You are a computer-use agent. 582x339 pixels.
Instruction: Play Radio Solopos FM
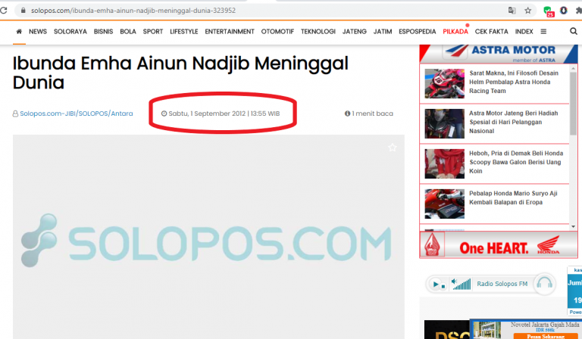[x=436, y=285]
